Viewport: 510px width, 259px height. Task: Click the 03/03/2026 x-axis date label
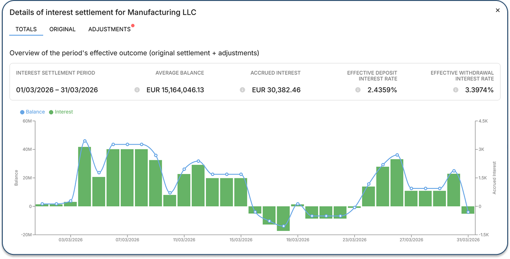pyautogui.click(x=71, y=240)
